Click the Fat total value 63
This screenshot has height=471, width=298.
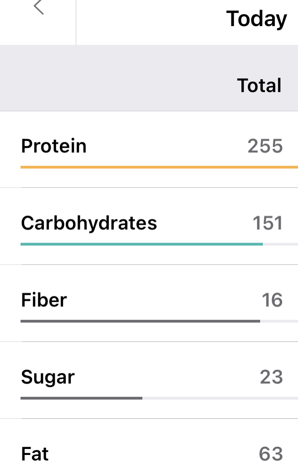(271, 454)
